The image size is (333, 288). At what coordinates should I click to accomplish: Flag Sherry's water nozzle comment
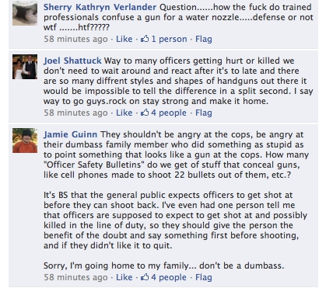point(204,39)
